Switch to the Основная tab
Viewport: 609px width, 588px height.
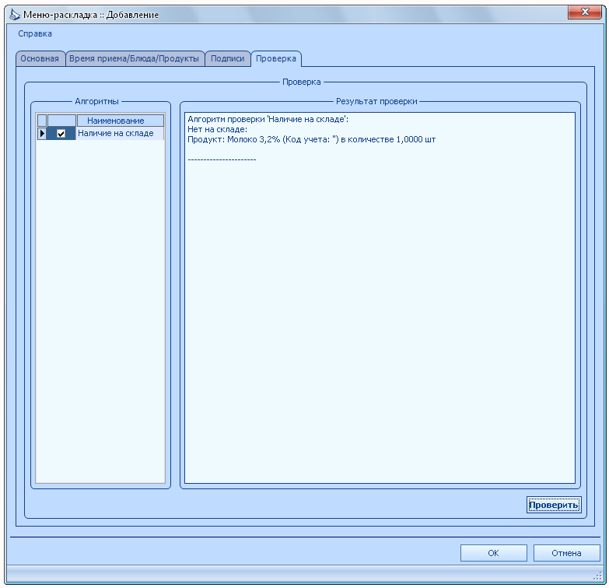[40, 58]
